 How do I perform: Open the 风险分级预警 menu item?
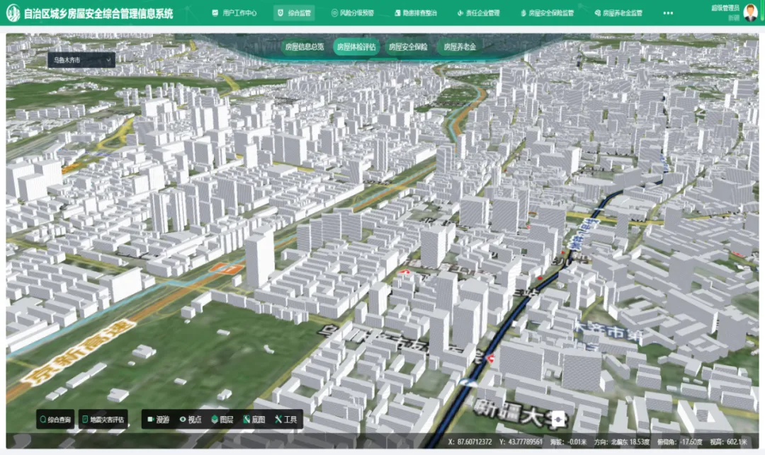pyautogui.click(x=352, y=13)
